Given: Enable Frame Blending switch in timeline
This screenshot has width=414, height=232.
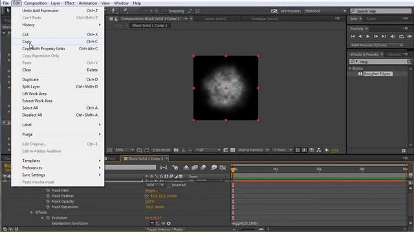Looking at the screenshot, I should (x=195, y=168).
